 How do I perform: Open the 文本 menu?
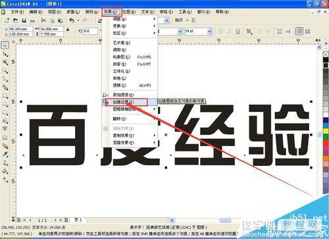point(147,12)
